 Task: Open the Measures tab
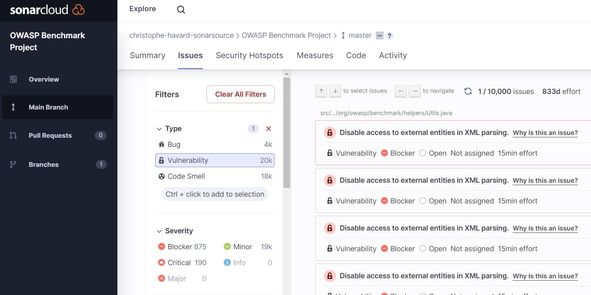[x=315, y=55]
